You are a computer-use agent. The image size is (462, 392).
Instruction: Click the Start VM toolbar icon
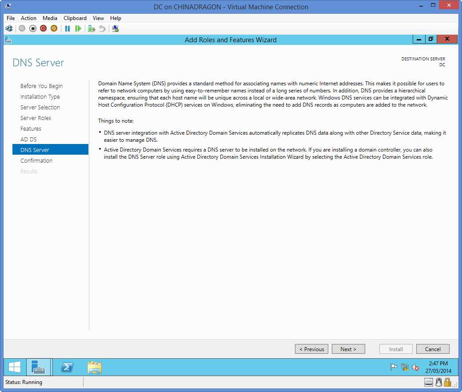click(22, 28)
